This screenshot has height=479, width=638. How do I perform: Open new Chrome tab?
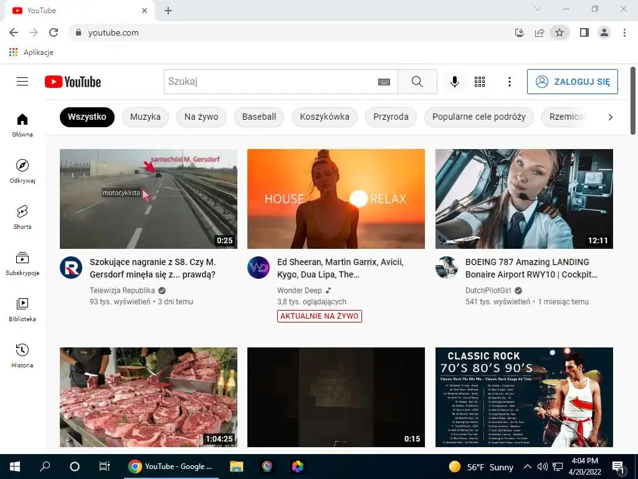click(168, 11)
